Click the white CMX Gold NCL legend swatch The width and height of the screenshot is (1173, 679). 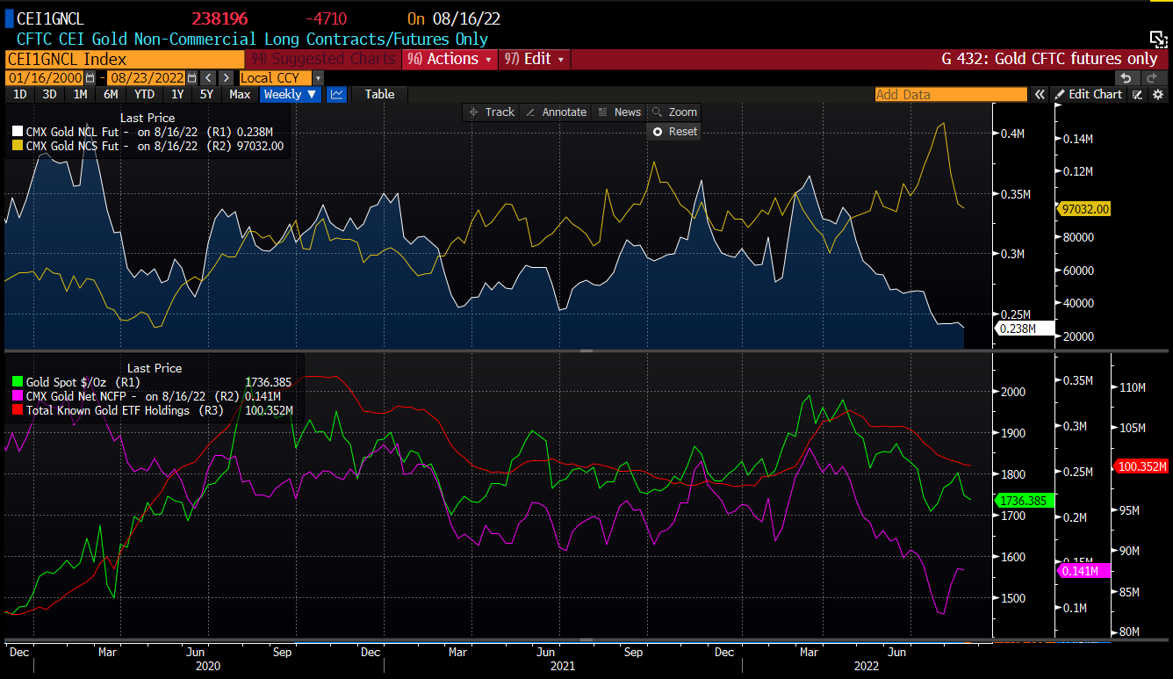(17, 132)
